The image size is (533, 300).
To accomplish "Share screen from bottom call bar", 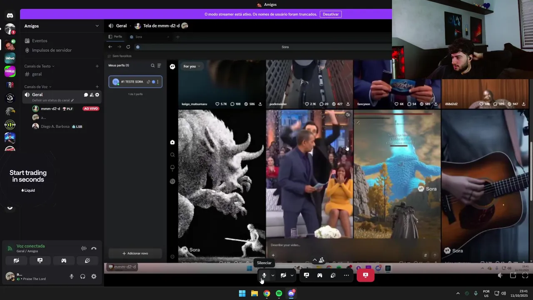I will pos(306,275).
